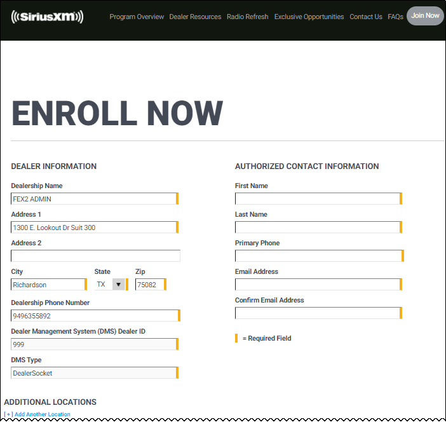Click the Address 1 input field

click(x=95, y=228)
